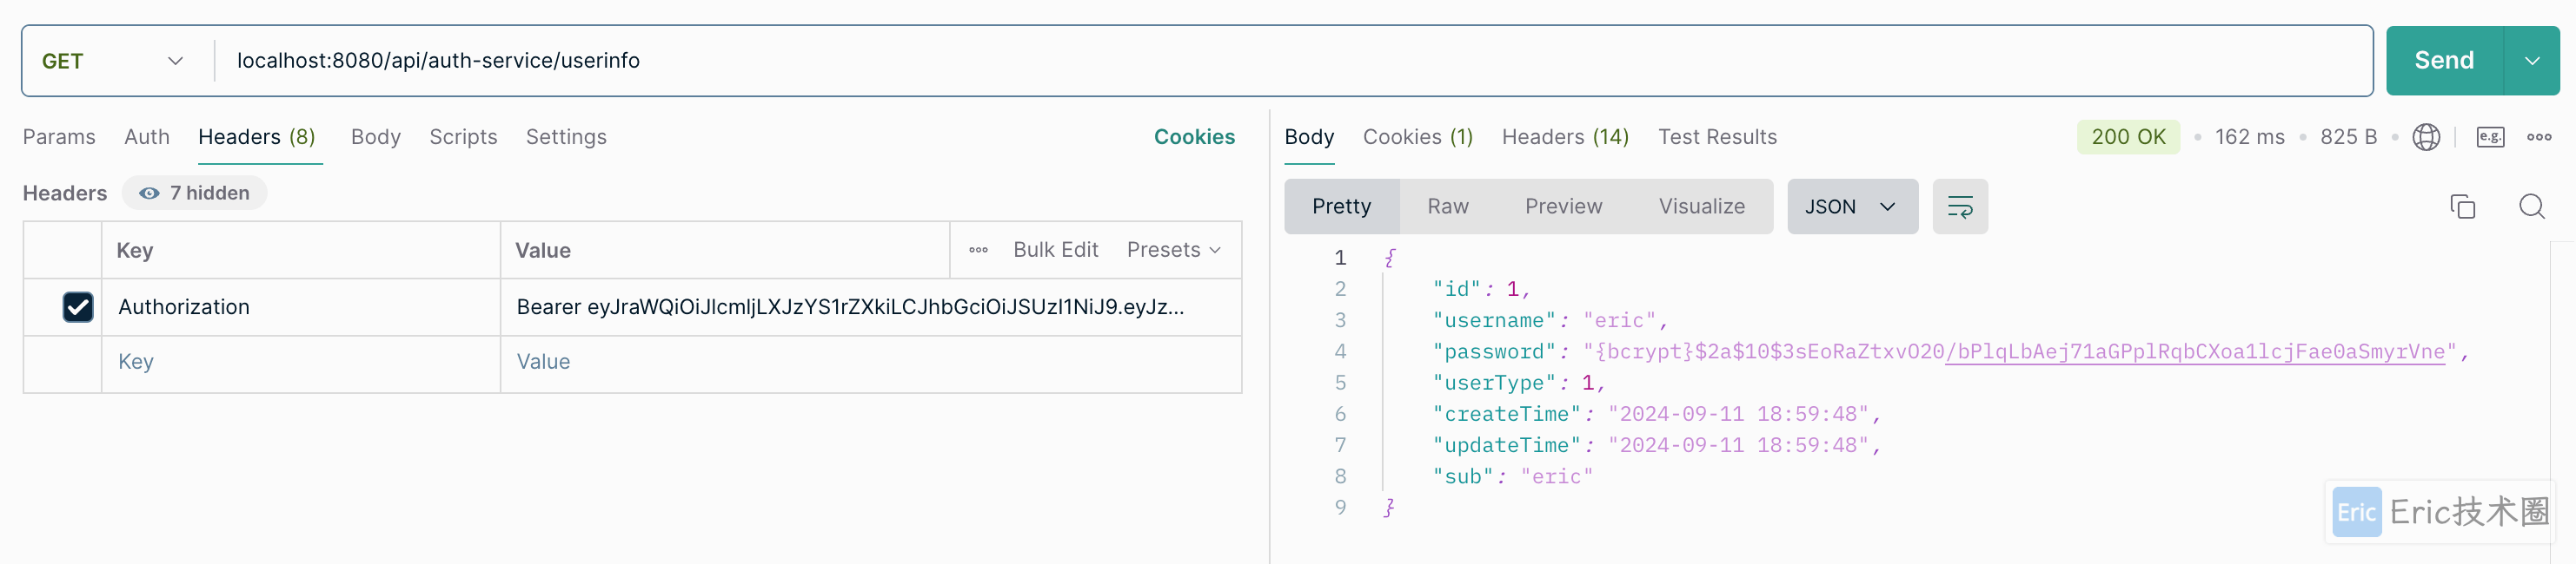
Task: Switch to Visualize view
Action: click(x=1701, y=207)
